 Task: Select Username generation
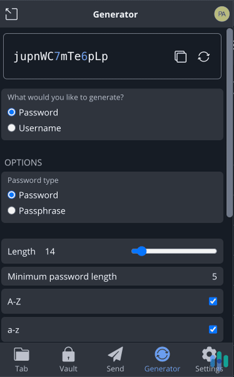(x=11, y=128)
